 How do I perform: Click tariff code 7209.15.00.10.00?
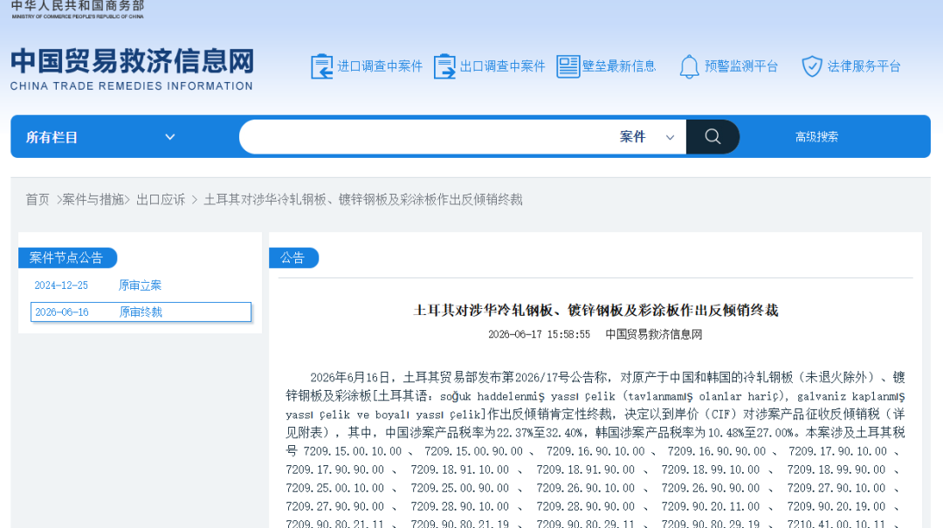click(353, 451)
